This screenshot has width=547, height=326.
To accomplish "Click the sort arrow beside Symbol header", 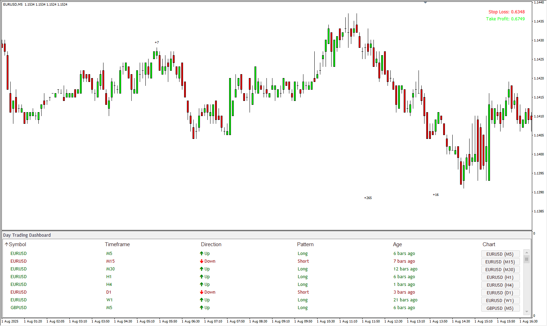I will point(6,244).
